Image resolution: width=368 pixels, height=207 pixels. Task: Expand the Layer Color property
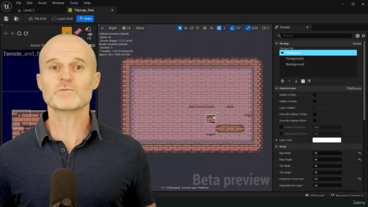tap(277, 140)
